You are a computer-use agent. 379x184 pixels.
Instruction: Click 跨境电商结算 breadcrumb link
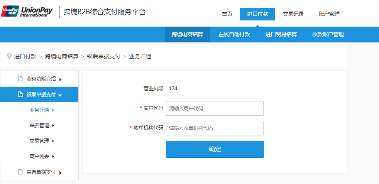(x=62, y=56)
